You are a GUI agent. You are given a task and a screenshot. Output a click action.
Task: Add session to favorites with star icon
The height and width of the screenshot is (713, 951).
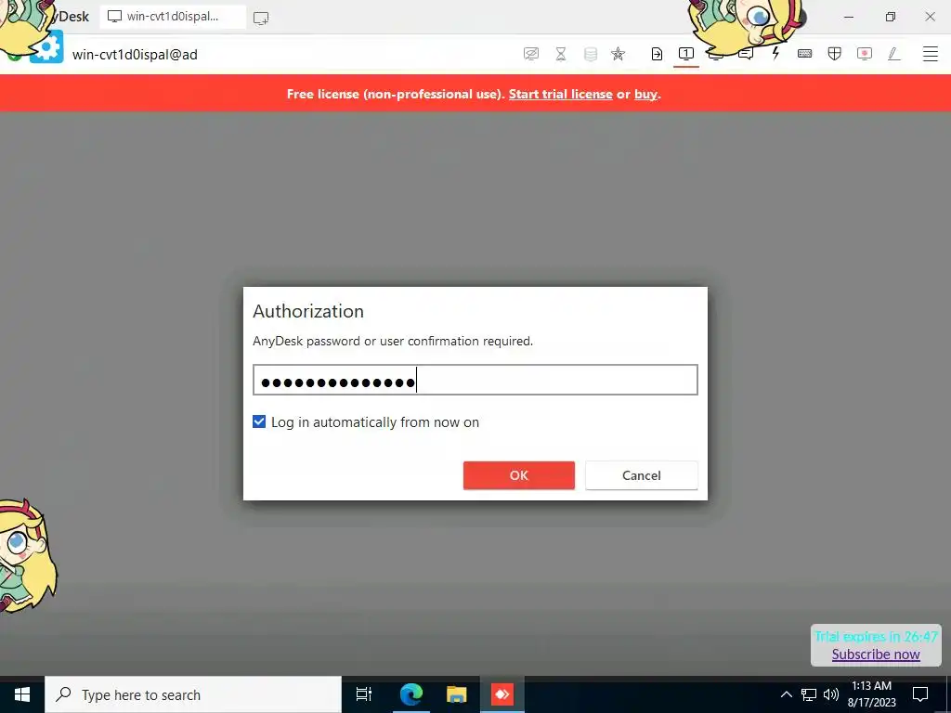pyautogui.click(x=618, y=54)
